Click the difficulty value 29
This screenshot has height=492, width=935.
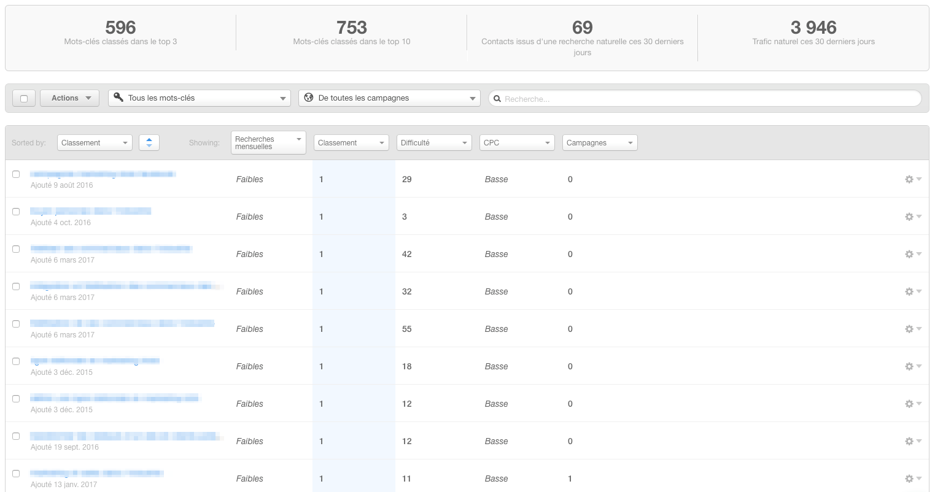click(406, 179)
